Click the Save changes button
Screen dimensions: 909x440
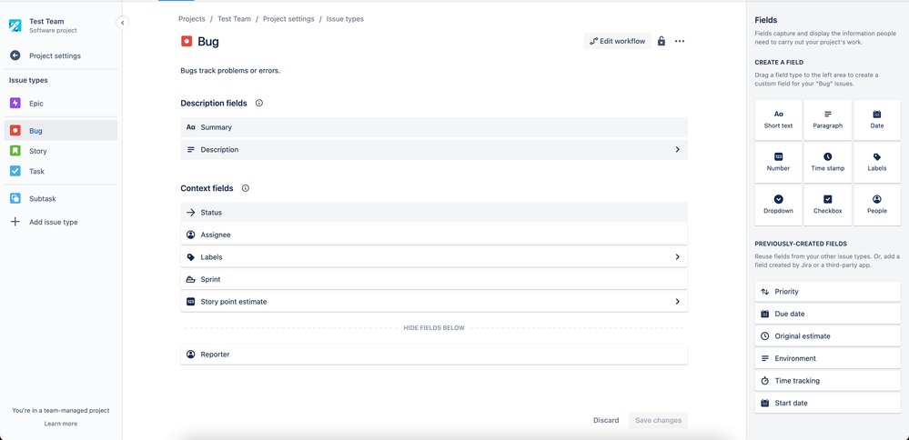658,420
